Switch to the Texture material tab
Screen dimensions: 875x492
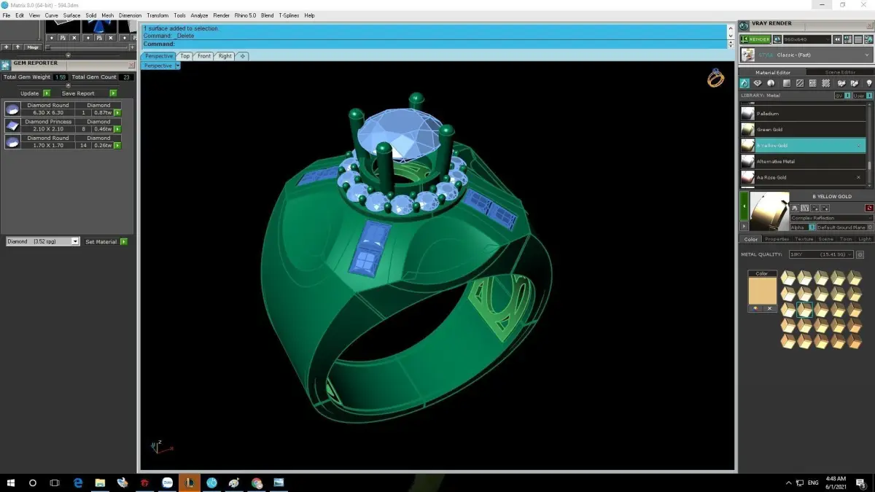coord(804,239)
